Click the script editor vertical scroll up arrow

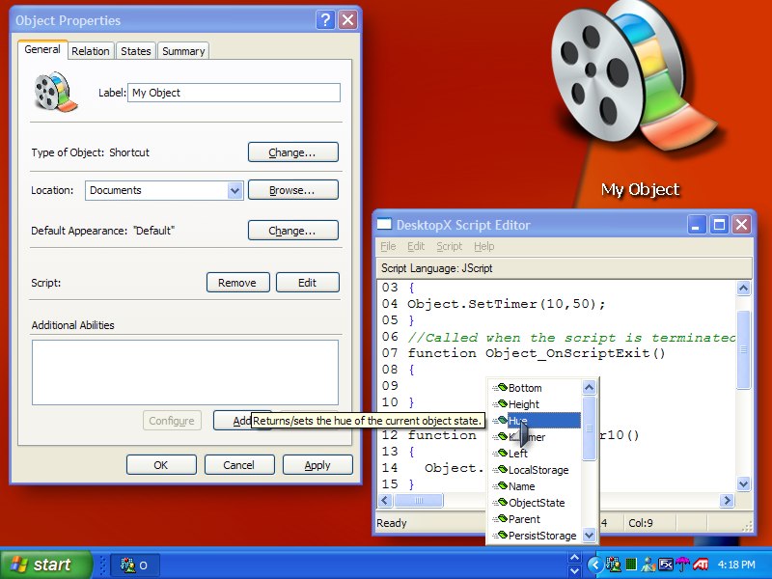tap(743, 288)
